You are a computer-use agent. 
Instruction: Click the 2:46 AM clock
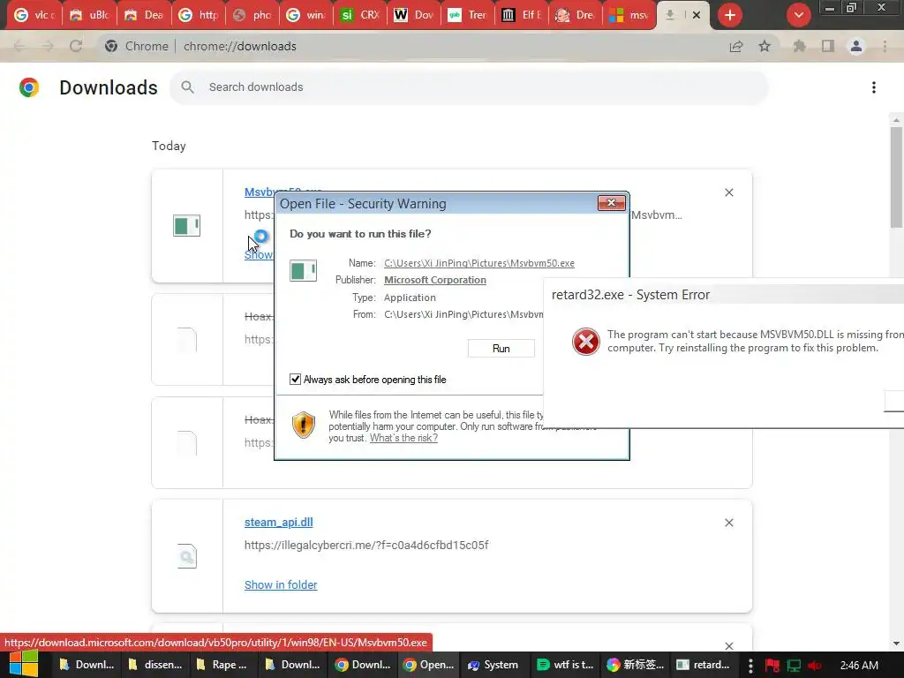[x=859, y=665]
